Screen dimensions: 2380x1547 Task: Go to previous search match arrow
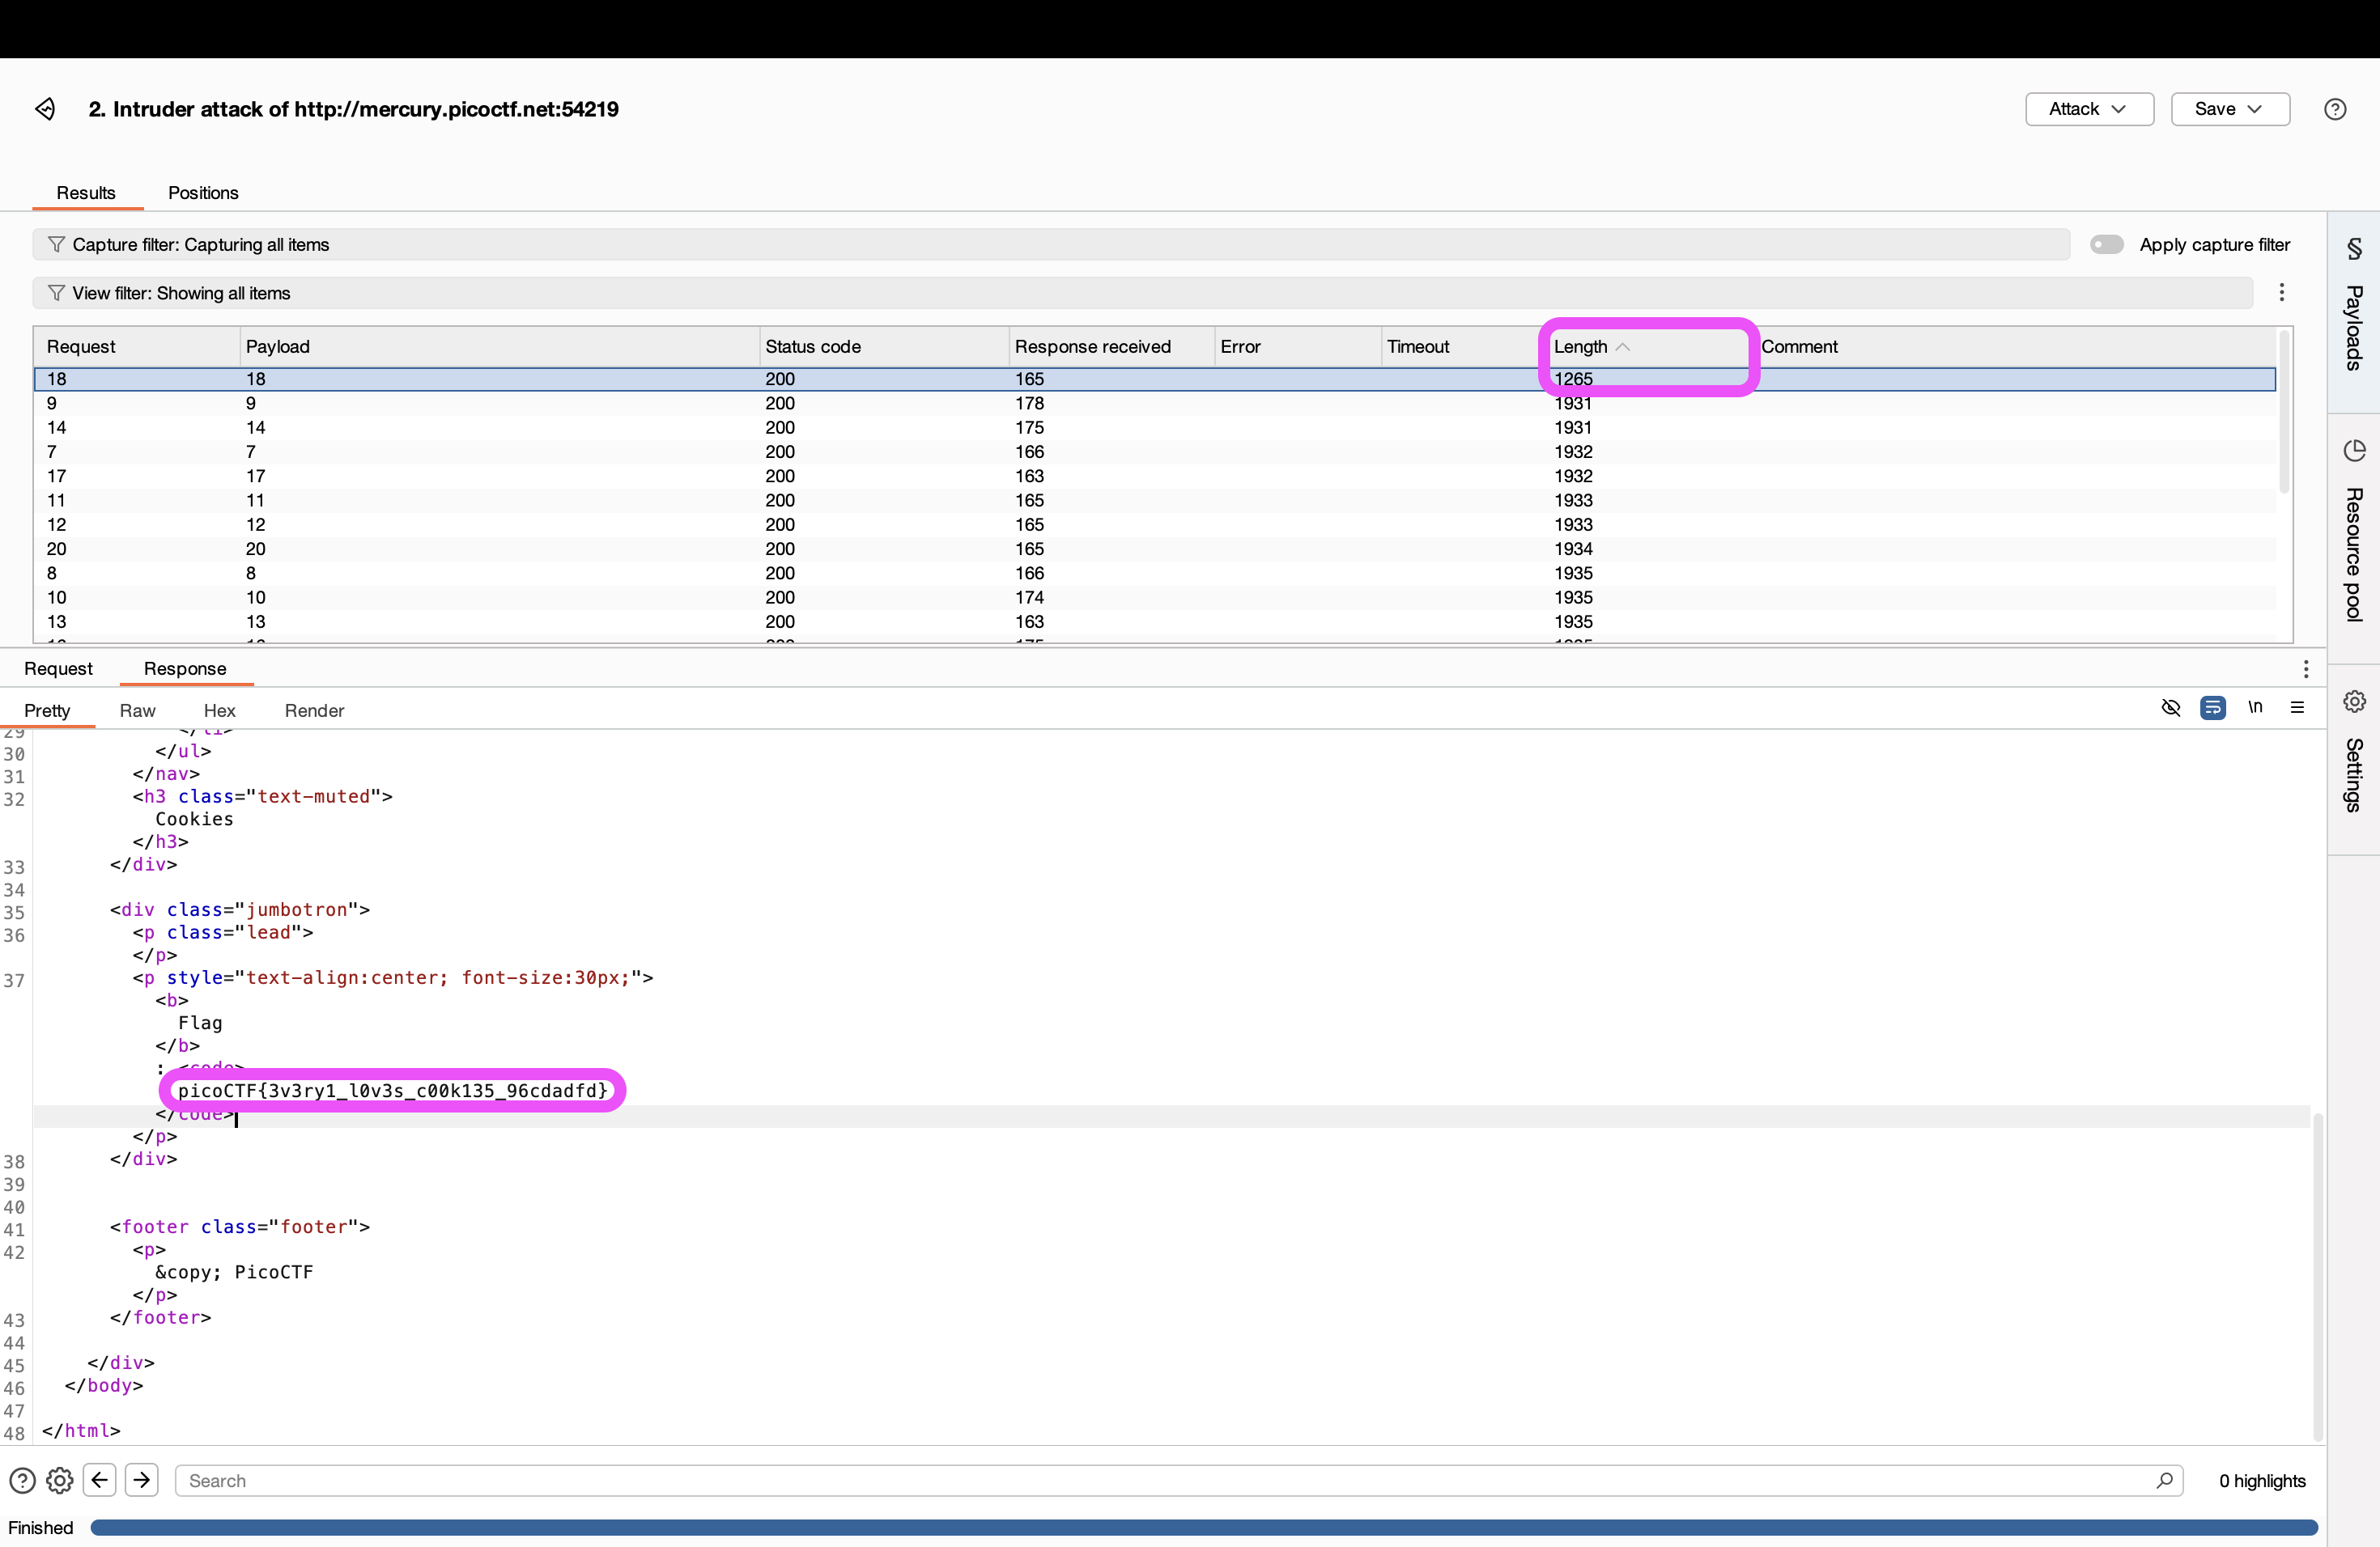tap(99, 1480)
